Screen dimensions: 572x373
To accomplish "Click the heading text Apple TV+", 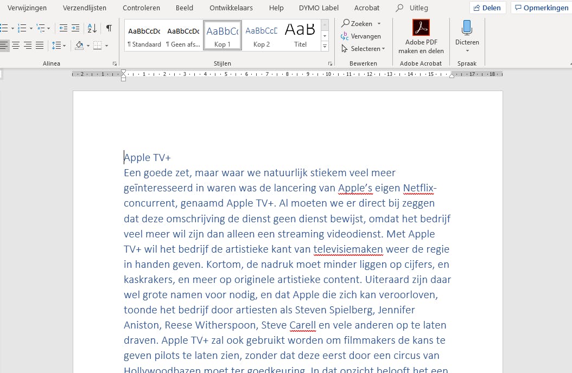I will 147,157.
